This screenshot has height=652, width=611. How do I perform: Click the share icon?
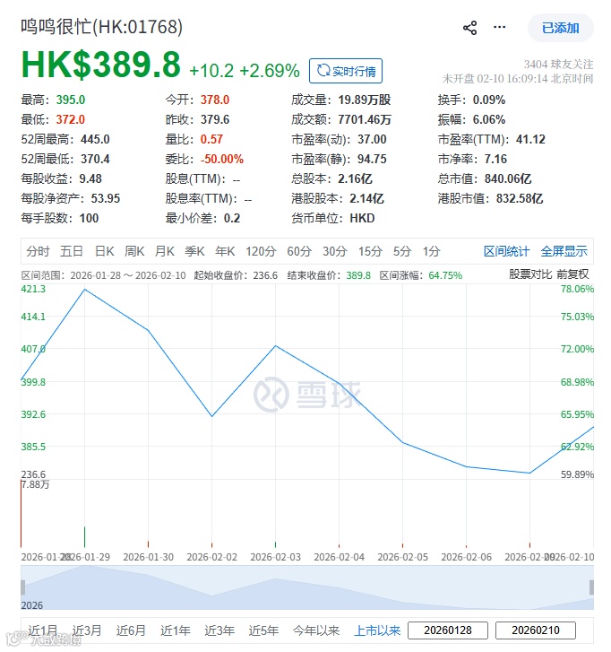(x=469, y=28)
